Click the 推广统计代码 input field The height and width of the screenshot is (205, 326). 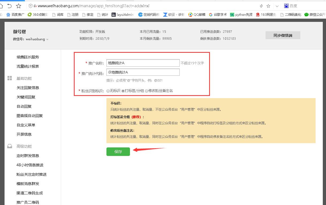[143, 72]
